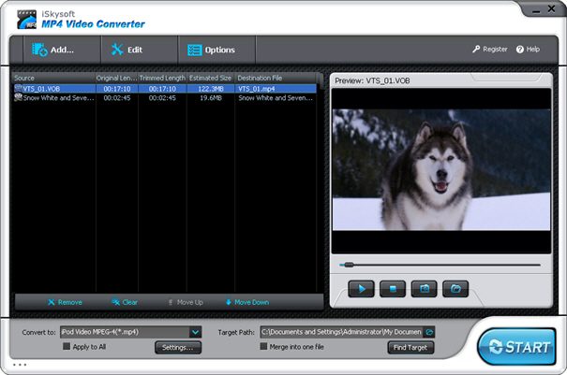
Task: Click the VTS_01.VOB file type icon
Action: click(x=18, y=89)
